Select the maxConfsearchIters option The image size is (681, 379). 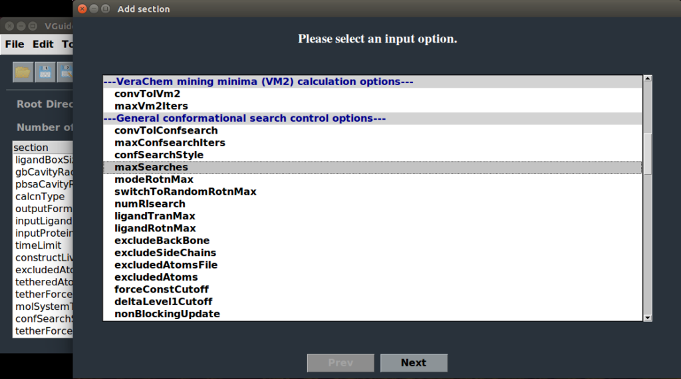coord(372,142)
